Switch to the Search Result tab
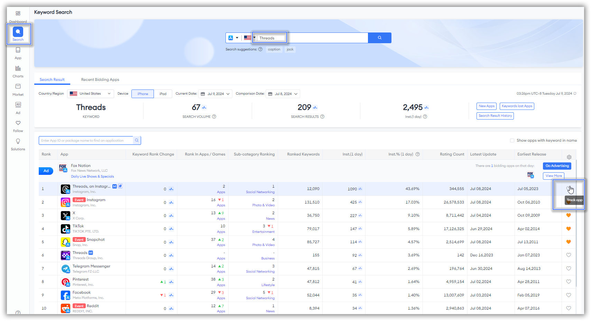Image resolution: width=591 pixels, height=321 pixels. click(52, 79)
